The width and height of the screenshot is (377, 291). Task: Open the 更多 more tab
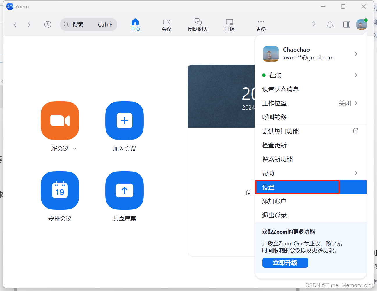click(x=261, y=25)
